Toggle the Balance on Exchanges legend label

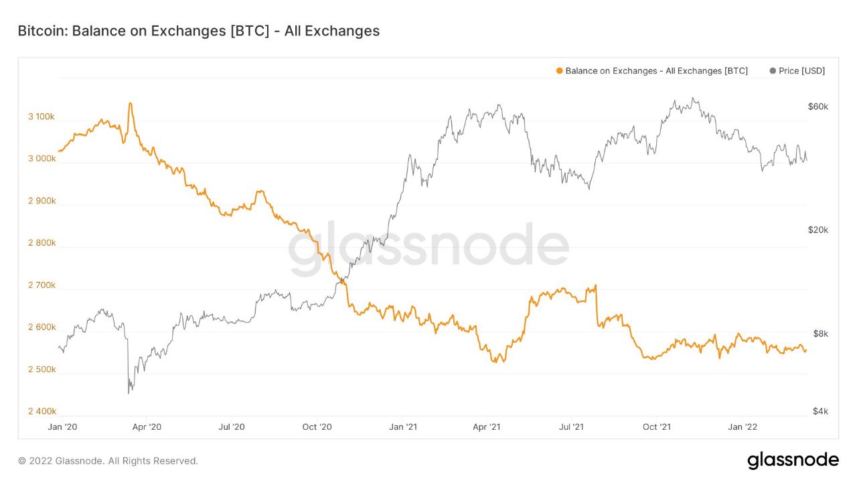(x=656, y=71)
